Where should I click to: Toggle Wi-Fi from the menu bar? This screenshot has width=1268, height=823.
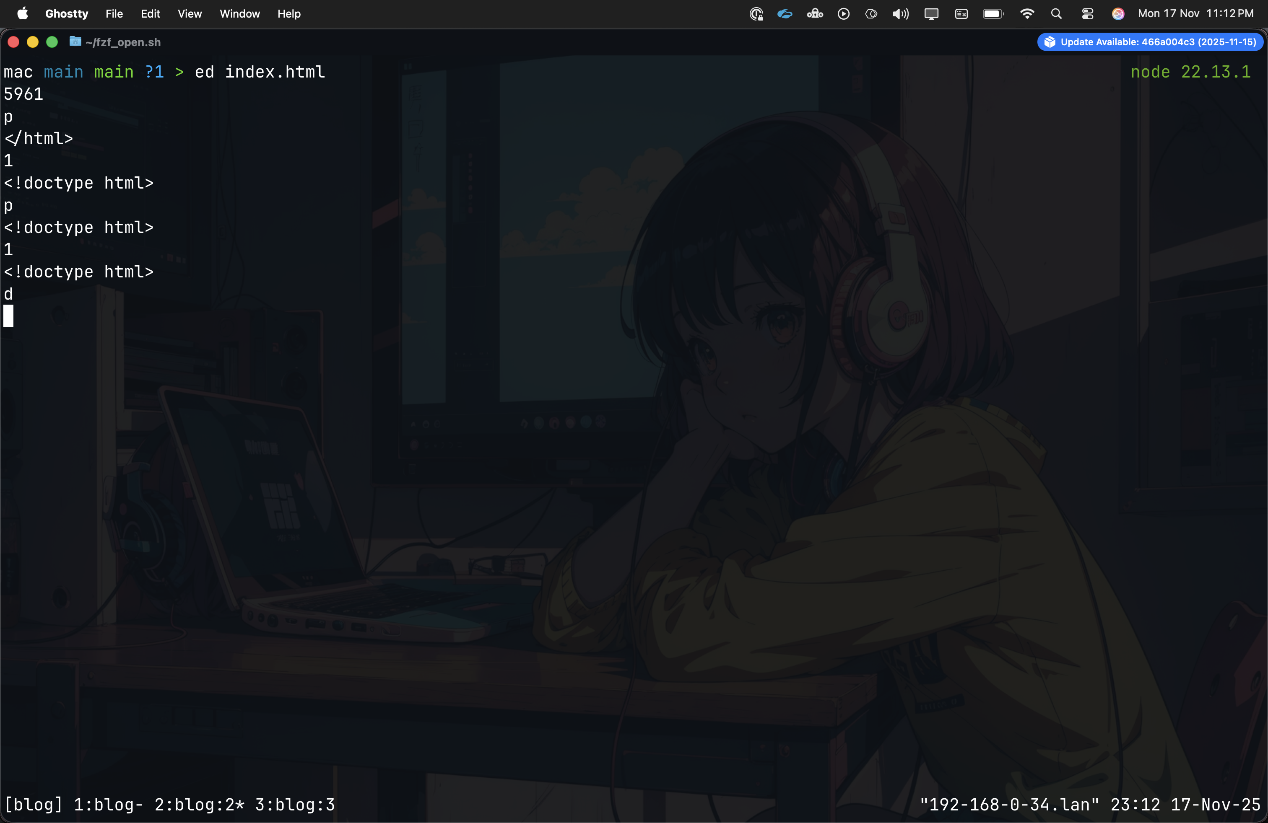click(x=1026, y=13)
